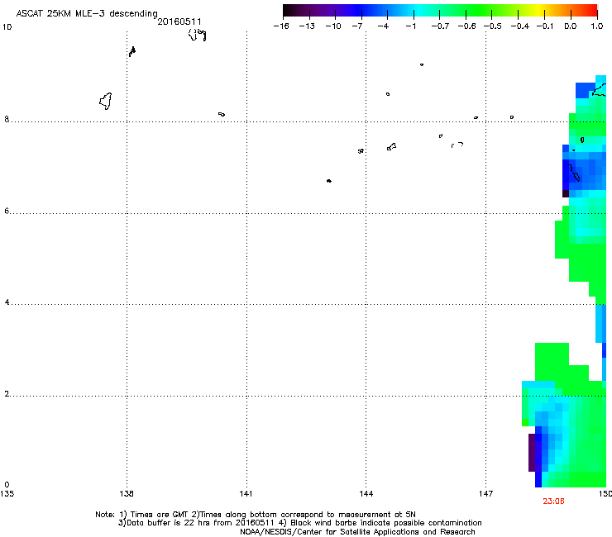Click the colorbar label -0.5
Viewport: 612px width, 537px height.
tap(493, 26)
